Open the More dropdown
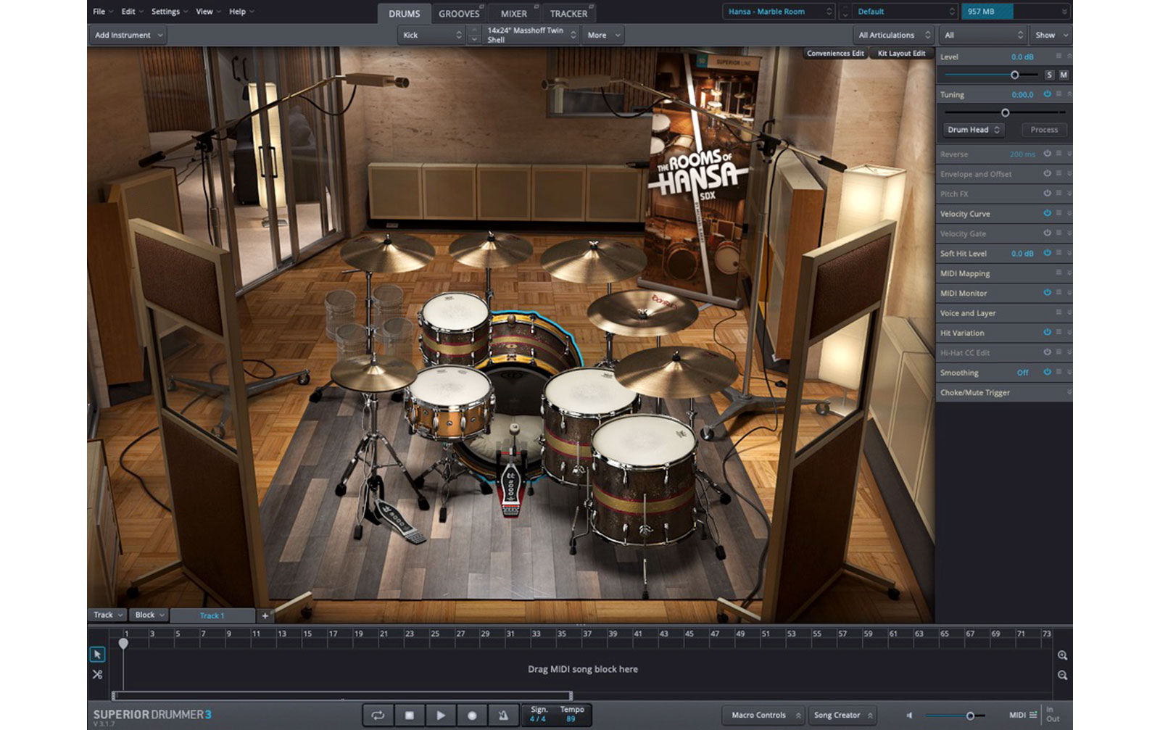 point(603,35)
